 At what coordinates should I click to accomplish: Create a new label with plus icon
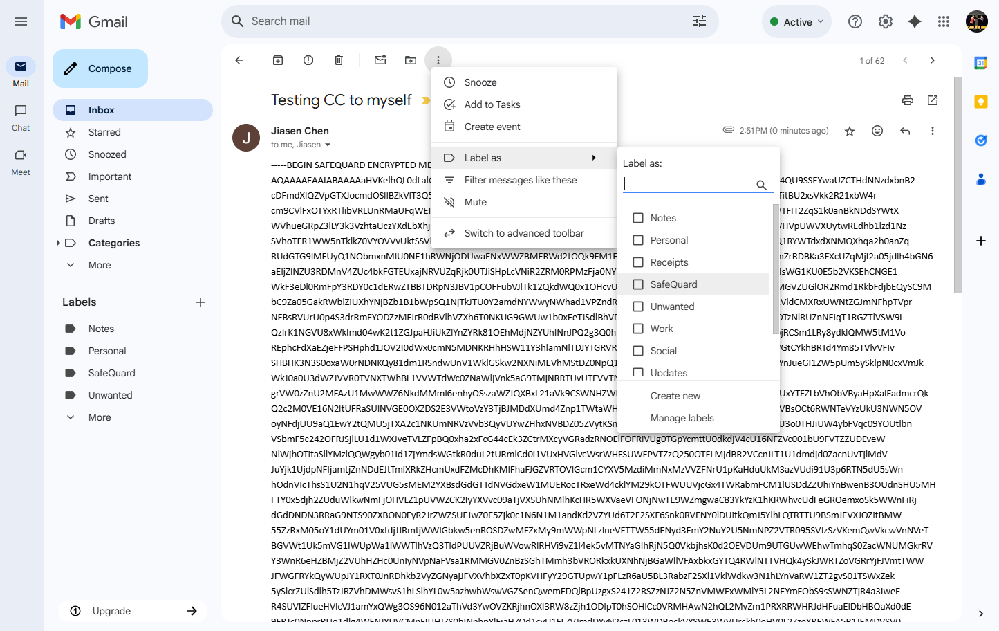point(200,302)
